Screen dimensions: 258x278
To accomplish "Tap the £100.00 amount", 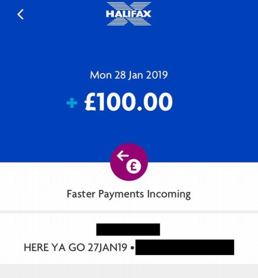I will [x=128, y=102].
